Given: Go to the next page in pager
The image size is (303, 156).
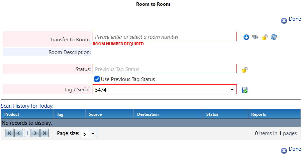Looking at the screenshot, I should [35, 133].
